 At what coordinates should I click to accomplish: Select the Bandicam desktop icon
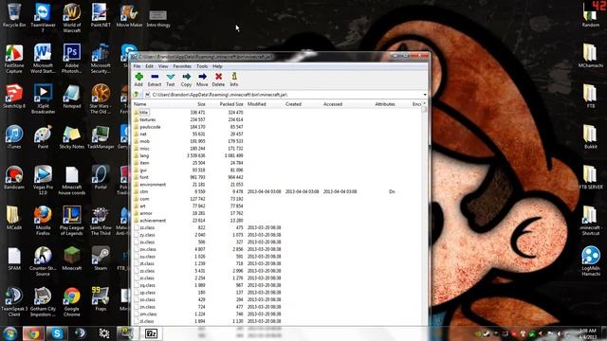click(14, 177)
